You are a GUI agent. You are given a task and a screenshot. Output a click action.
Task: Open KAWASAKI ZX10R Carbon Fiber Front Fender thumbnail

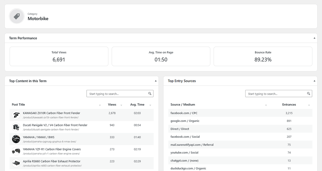tap(16, 115)
